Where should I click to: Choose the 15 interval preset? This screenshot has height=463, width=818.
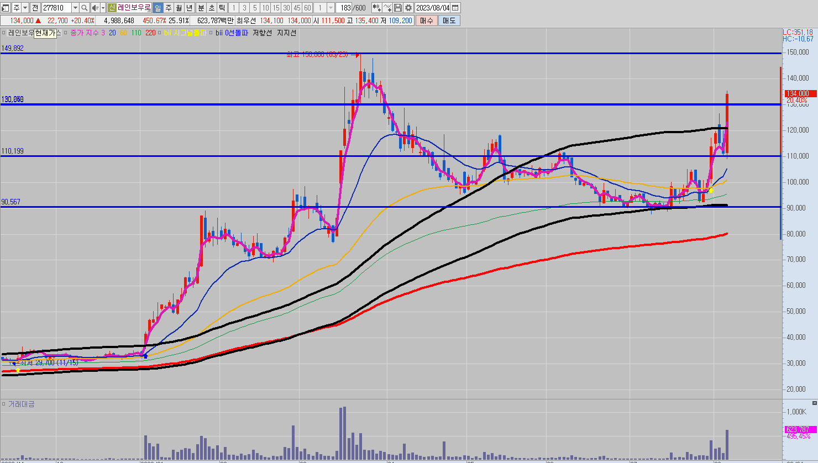coord(276,8)
